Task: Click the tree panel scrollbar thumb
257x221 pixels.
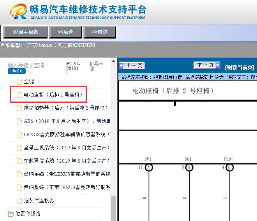Action: [x=113, y=208]
